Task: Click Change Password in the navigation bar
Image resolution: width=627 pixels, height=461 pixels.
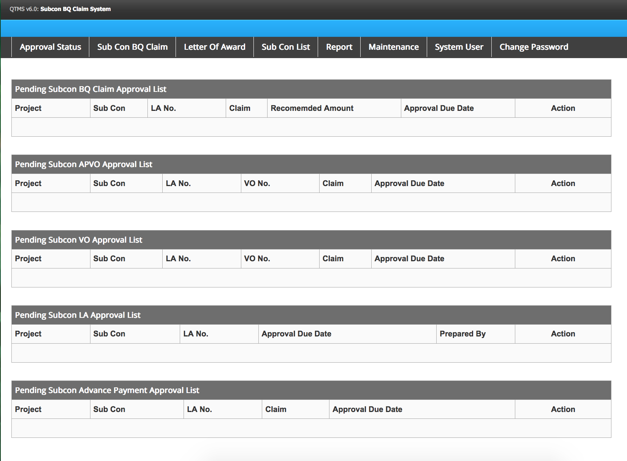Action: [534, 47]
